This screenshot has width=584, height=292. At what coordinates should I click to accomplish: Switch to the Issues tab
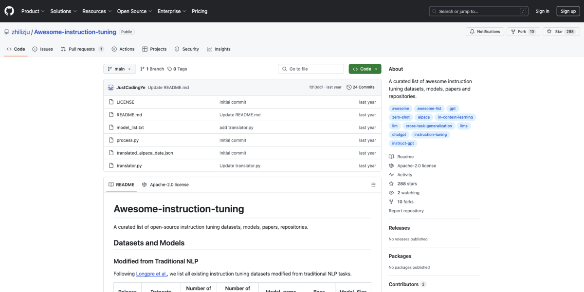click(x=43, y=49)
